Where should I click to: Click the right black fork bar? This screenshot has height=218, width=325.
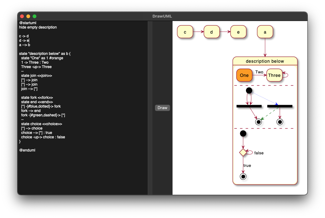tap(280, 106)
